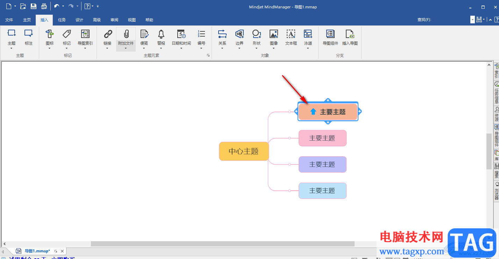Image resolution: width=499 pixels, height=259 pixels.
Task: Click the float button on the 导图1.mmap tab
Action: click(56, 251)
